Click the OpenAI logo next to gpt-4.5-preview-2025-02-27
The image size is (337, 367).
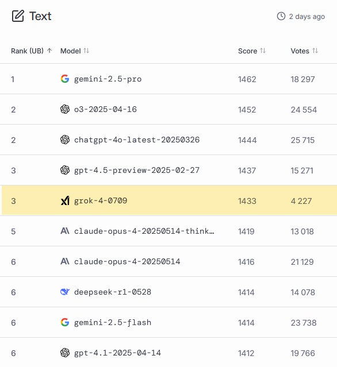tap(65, 170)
